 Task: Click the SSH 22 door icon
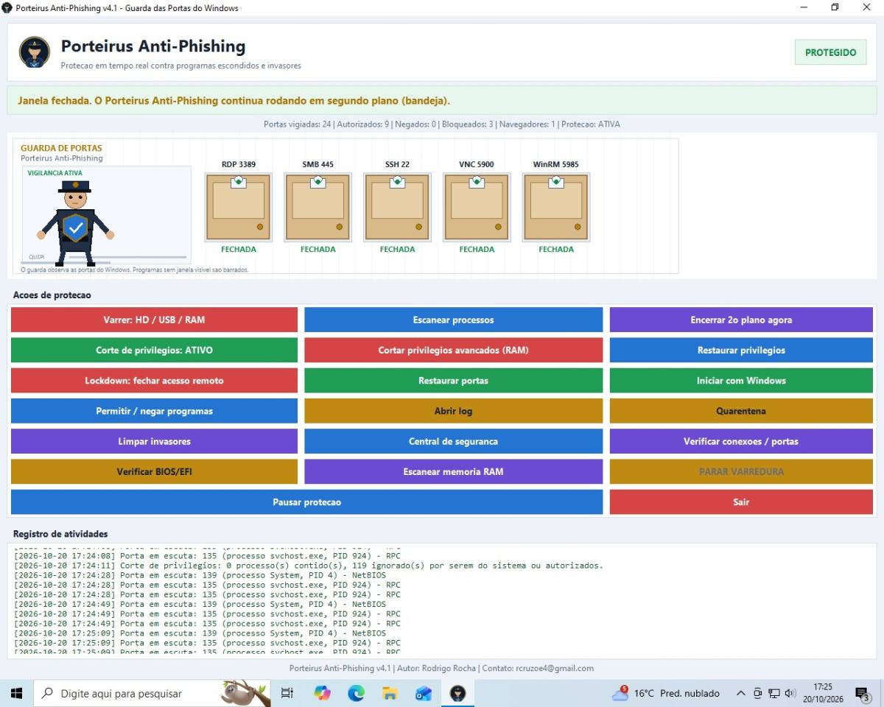pos(397,207)
